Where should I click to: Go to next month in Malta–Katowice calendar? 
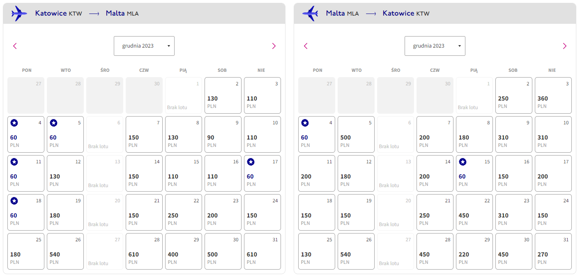[565, 46]
